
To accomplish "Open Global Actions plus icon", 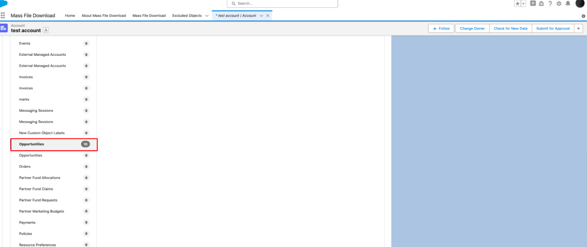I will 533,4.
